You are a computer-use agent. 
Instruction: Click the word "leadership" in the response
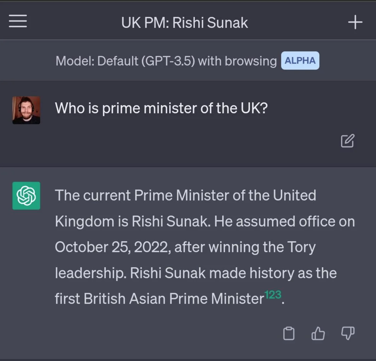tap(90, 273)
